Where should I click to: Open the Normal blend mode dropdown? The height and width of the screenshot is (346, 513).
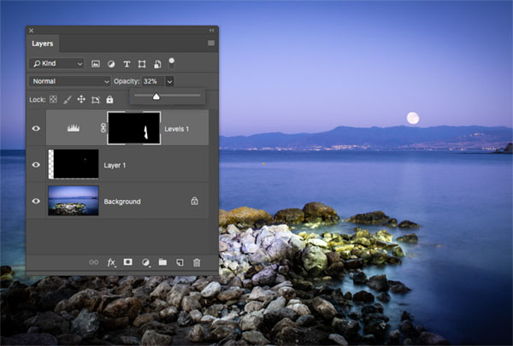click(70, 81)
